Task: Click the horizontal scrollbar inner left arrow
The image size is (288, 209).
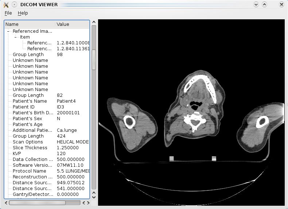Action: pos(84,203)
